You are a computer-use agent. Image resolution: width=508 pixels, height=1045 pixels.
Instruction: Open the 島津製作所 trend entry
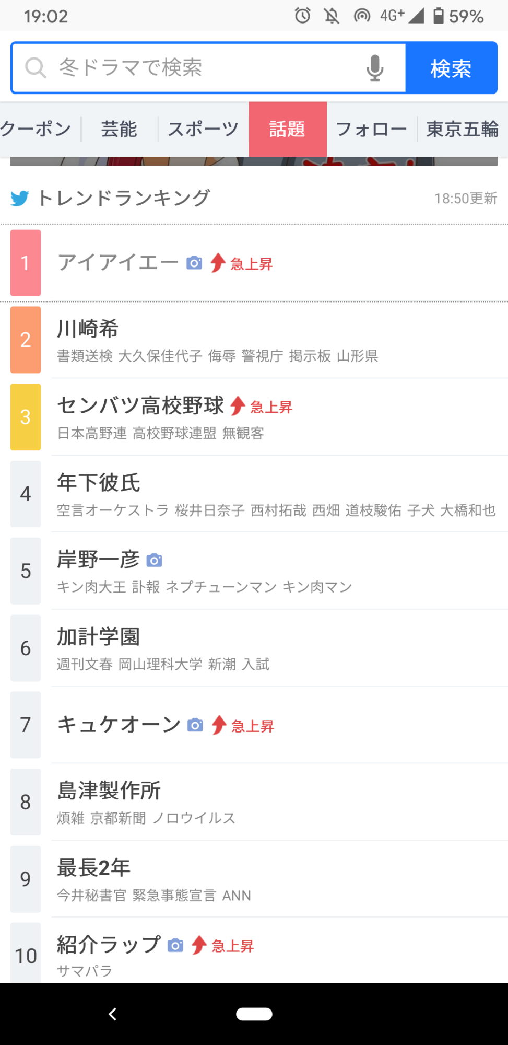[x=109, y=791]
